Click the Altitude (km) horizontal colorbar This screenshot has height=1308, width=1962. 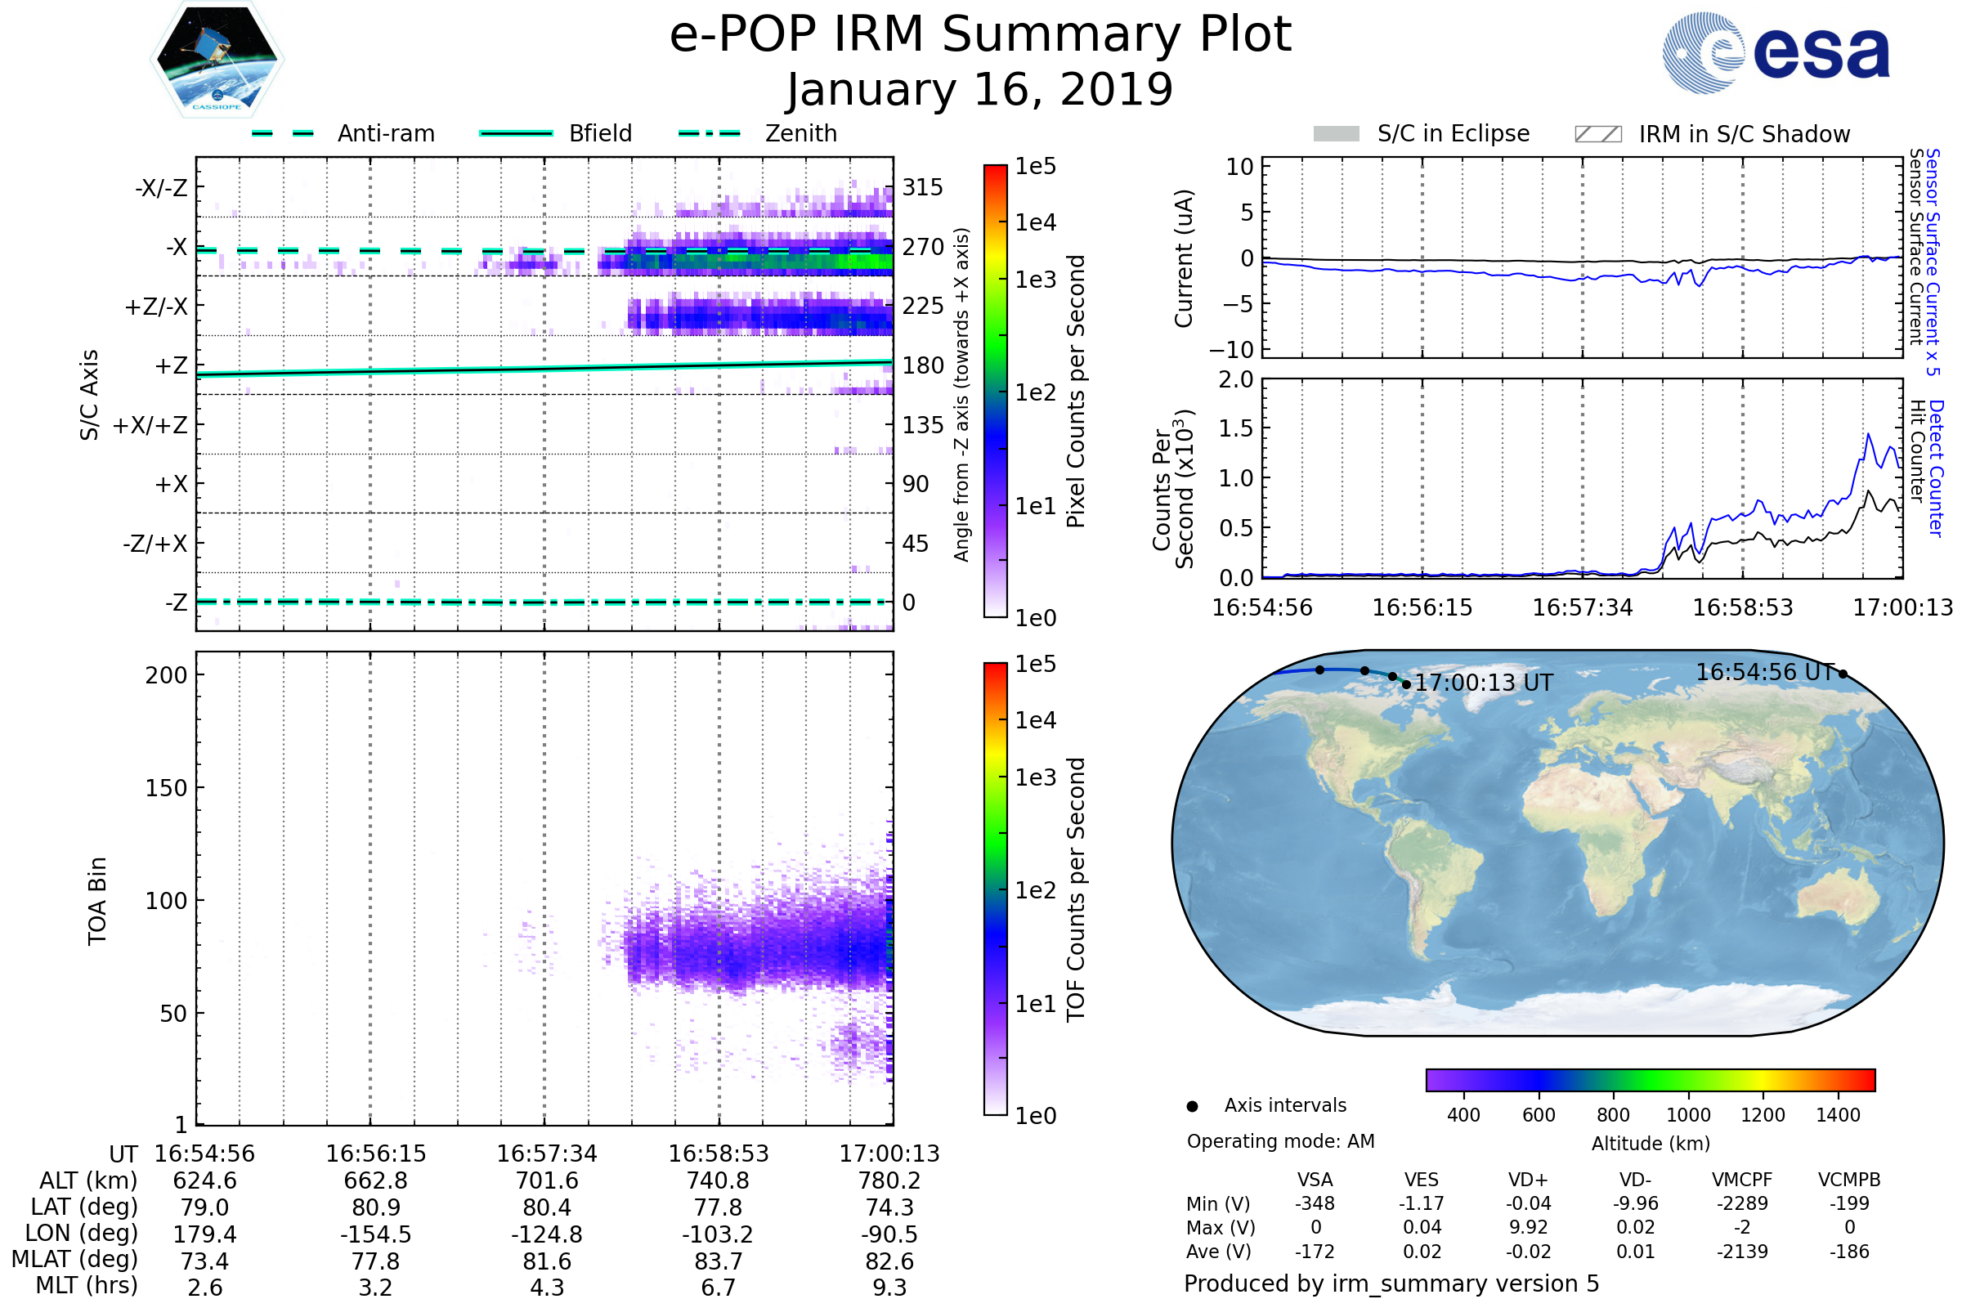[x=1650, y=1080]
